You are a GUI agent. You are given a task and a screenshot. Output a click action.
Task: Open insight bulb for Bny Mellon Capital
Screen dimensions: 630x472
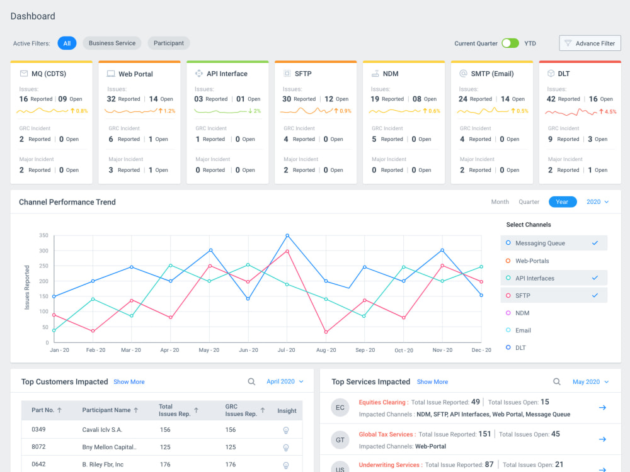tap(286, 447)
